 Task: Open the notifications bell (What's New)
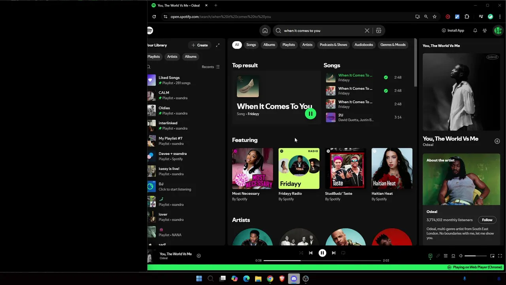click(475, 30)
